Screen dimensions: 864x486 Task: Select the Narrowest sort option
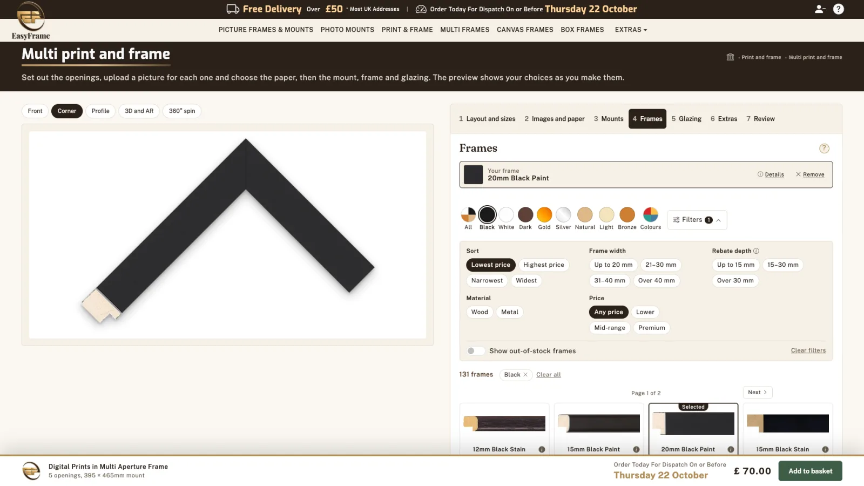[x=487, y=281]
